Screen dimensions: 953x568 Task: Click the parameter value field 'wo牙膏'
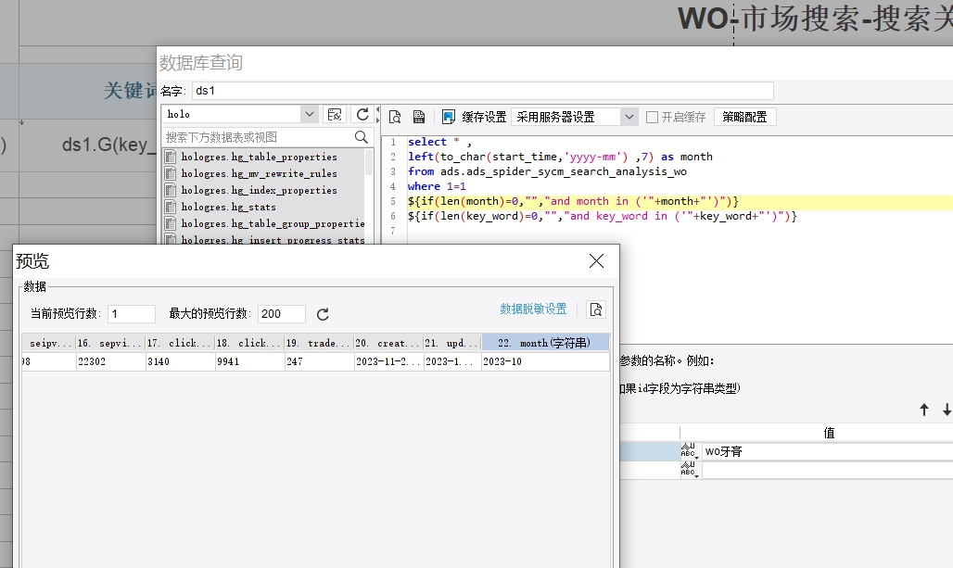(x=827, y=451)
